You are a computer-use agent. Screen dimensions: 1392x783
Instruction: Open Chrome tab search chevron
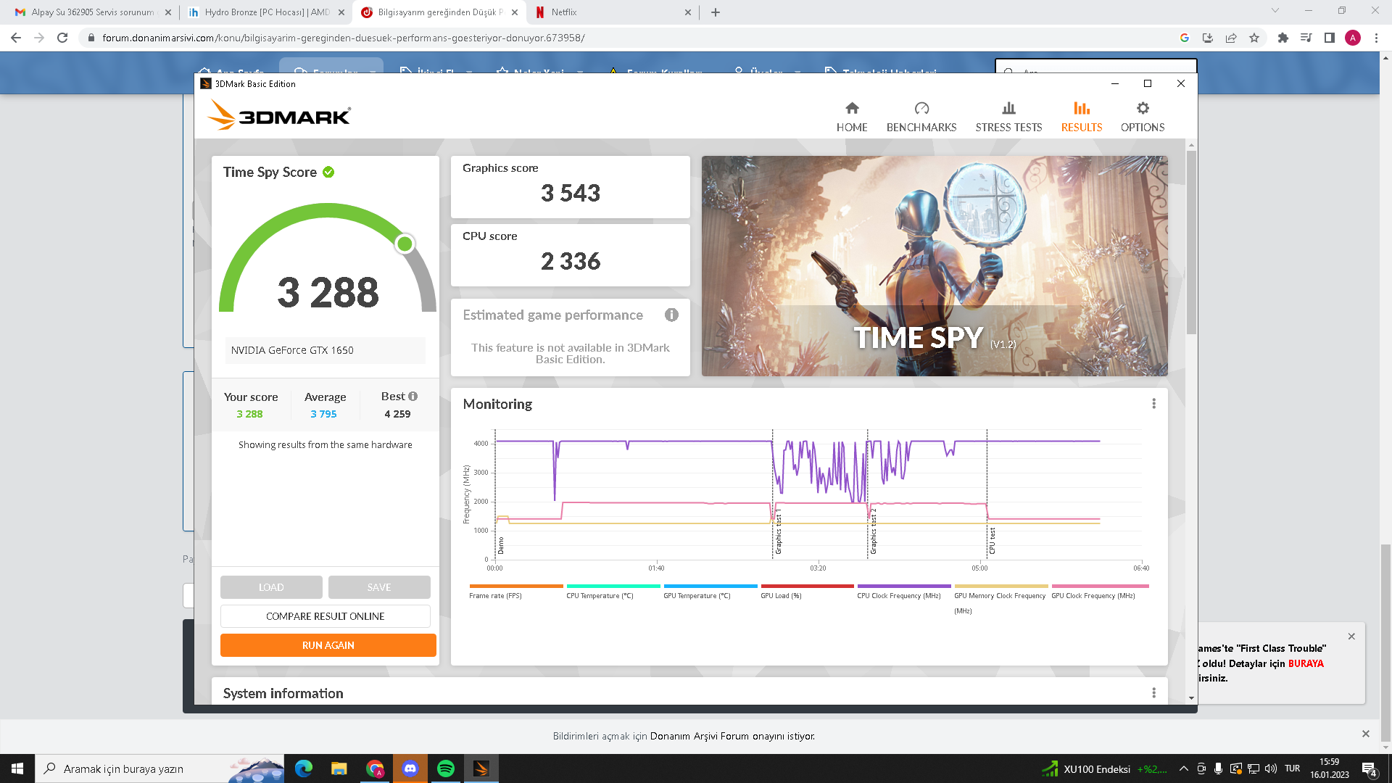(x=1275, y=11)
